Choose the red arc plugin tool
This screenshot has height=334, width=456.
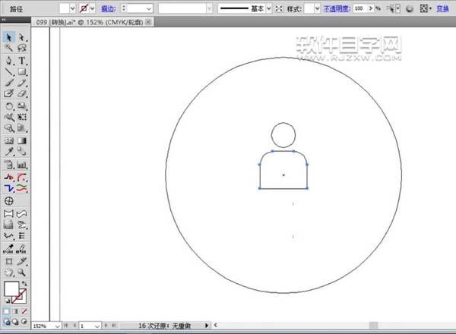pyautogui.click(x=22, y=177)
